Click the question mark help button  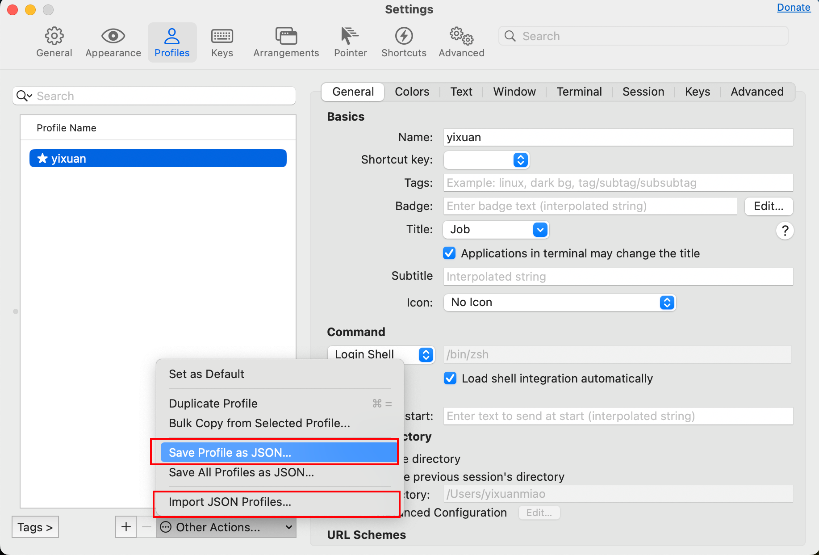[785, 231]
